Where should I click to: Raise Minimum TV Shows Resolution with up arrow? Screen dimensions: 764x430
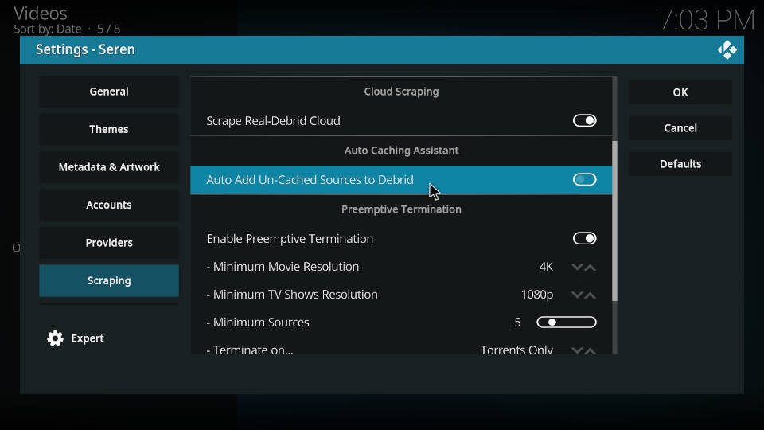591,295
